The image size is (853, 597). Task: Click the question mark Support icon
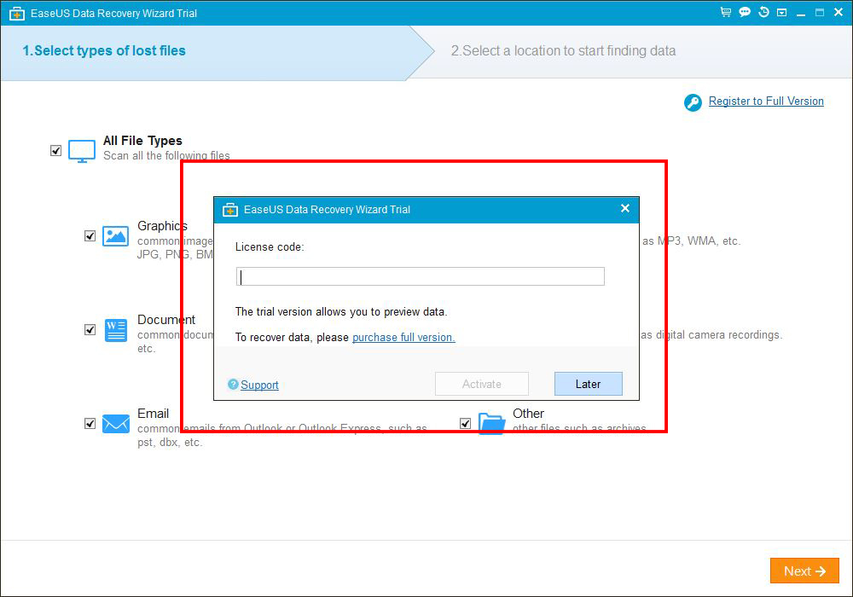coord(233,385)
